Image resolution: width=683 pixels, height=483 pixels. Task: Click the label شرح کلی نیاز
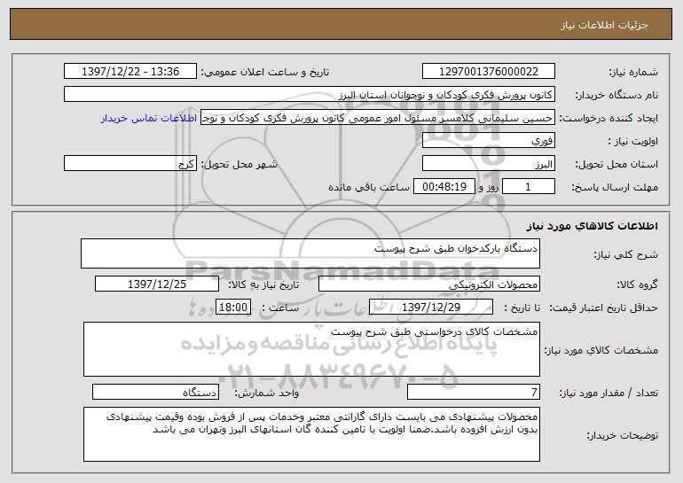click(x=626, y=254)
